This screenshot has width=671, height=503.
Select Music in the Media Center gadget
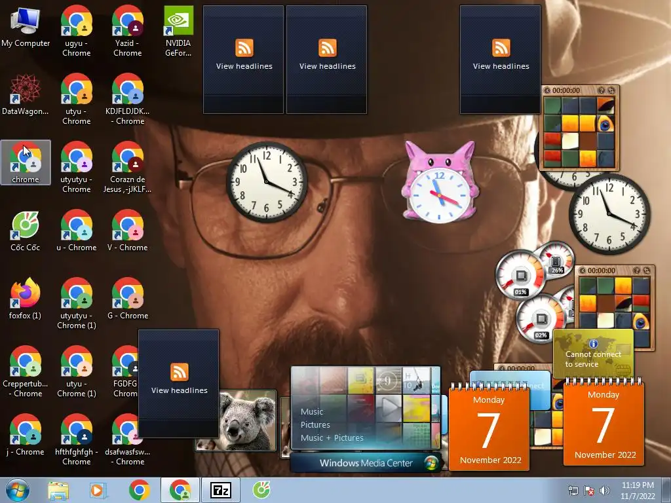[311, 411]
